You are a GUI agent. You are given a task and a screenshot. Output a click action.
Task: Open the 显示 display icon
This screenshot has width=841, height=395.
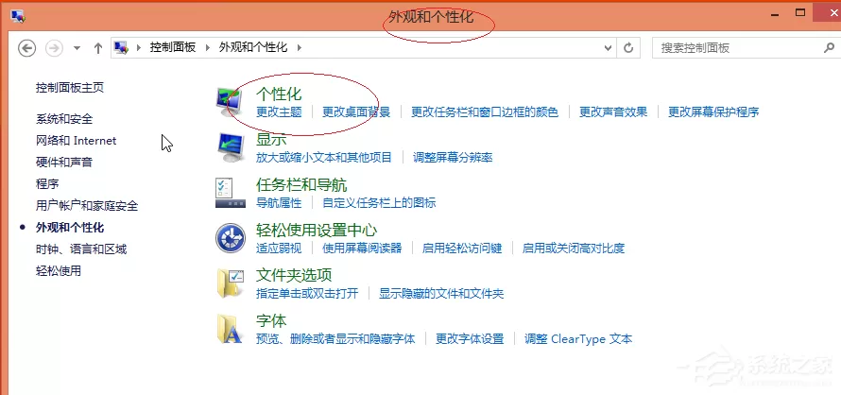point(231,147)
